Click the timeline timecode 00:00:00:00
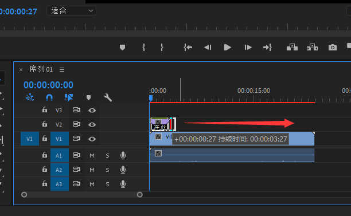This screenshot has width=351, height=216. tap(48, 85)
